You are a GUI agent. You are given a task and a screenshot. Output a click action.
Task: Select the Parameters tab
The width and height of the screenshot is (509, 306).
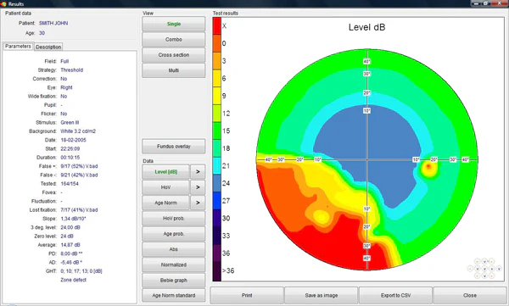point(18,47)
